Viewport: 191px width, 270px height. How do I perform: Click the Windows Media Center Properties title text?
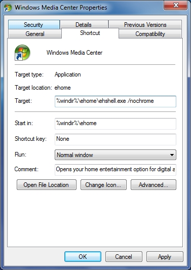tap(61, 8)
